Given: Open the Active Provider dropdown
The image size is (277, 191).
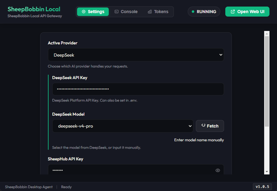Looking at the screenshot, I should tap(136, 55).
